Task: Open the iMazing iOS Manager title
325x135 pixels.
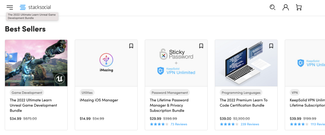Action: (x=99, y=100)
